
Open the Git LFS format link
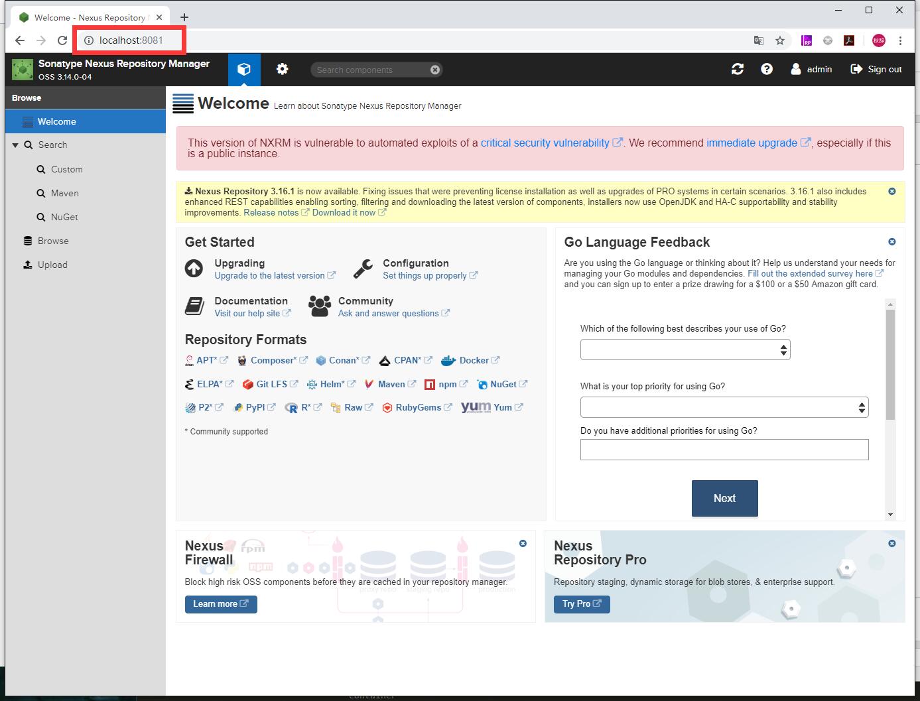tap(277, 384)
